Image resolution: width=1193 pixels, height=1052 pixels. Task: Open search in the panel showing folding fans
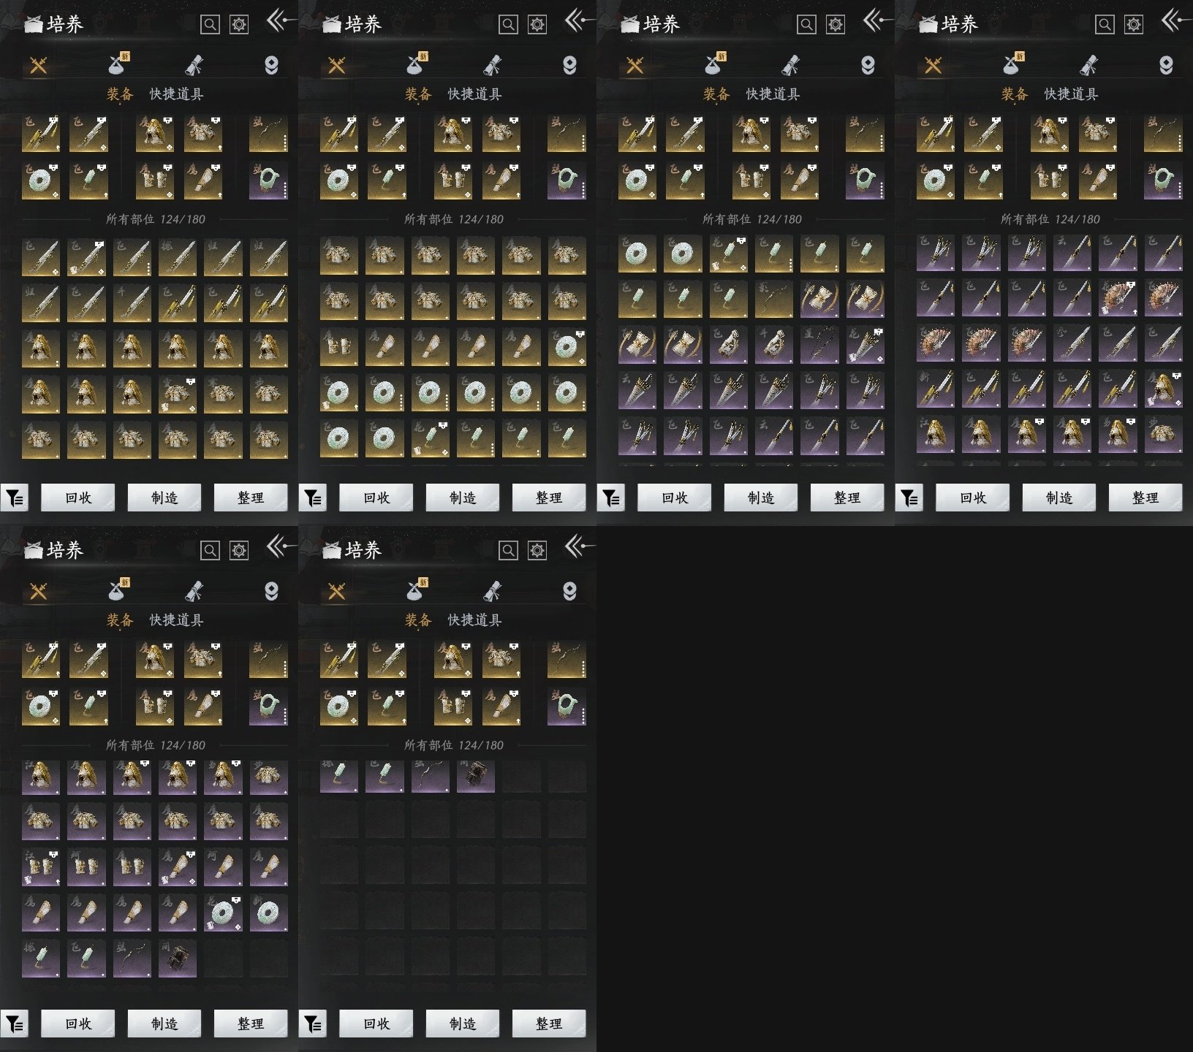tap(1105, 25)
